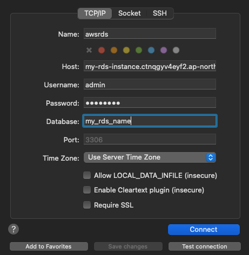The width and height of the screenshot is (249, 255).
Task: Pick the yellow connection color dot
Action: [126, 50]
